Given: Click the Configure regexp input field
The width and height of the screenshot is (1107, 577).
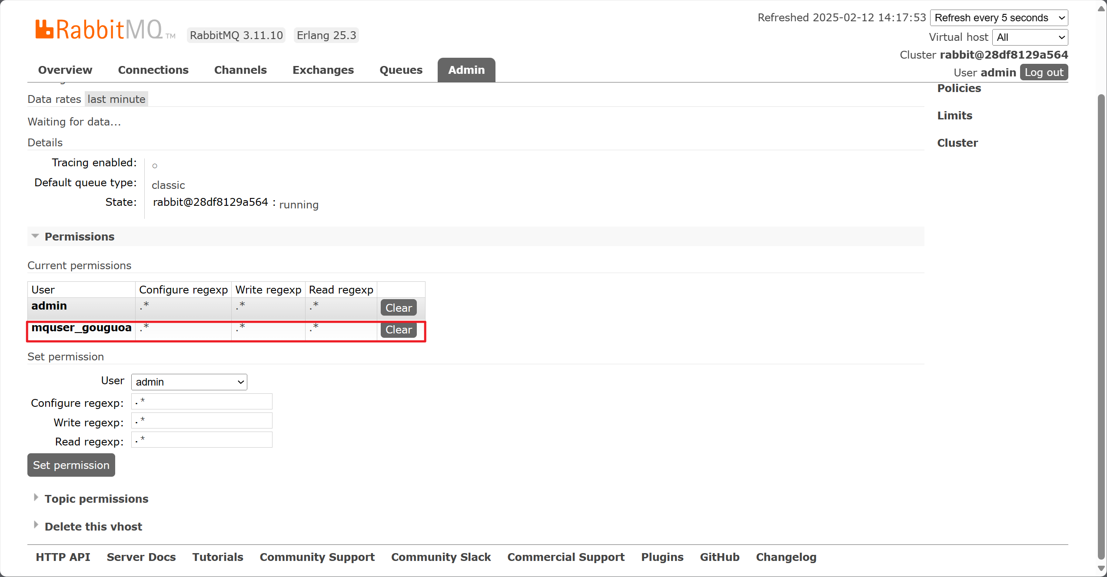Looking at the screenshot, I should tap(202, 402).
